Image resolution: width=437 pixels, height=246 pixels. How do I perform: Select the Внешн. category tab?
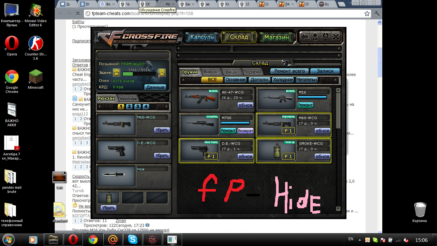(x=211, y=72)
